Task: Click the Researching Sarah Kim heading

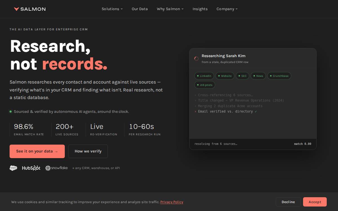Action: pyautogui.click(x=223, y=56)
